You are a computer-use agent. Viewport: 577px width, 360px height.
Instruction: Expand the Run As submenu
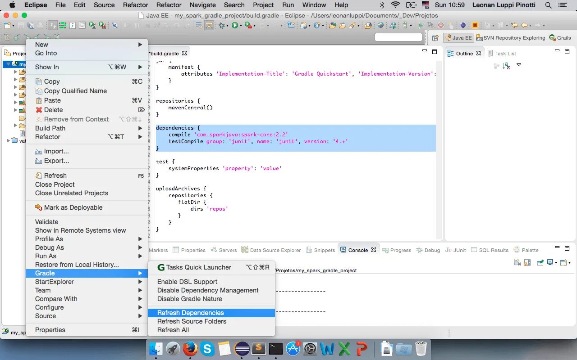click(87, 256)
